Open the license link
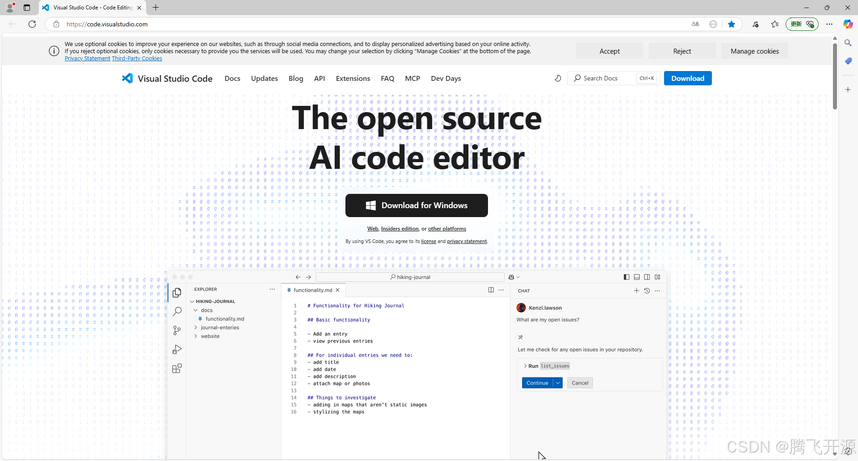Image resolution: width=858 pixels, height=461 pixels. (x=429, y=241)
